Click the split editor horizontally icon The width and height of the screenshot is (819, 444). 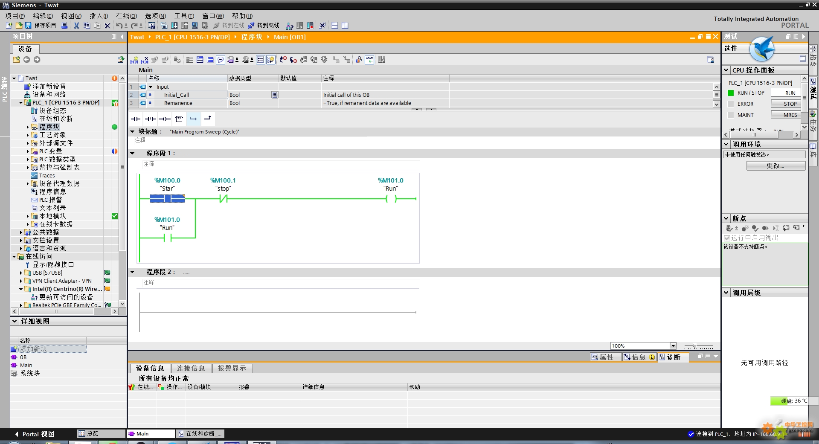pyautogui.click(x=334, y=26)
